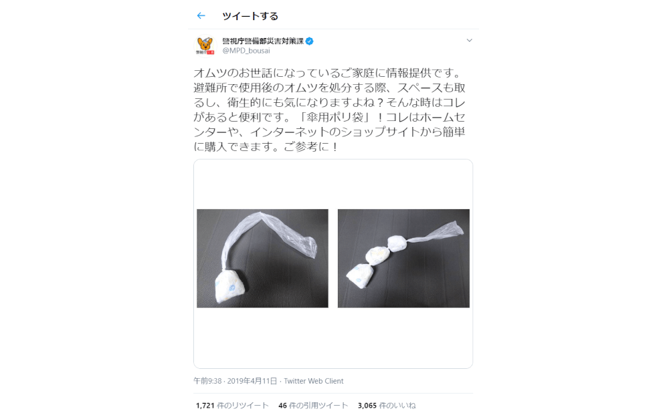Open the 警視庁警備部災害対策課 account name
Viewport: 669px width, 413px height.
tap(263, 41)
